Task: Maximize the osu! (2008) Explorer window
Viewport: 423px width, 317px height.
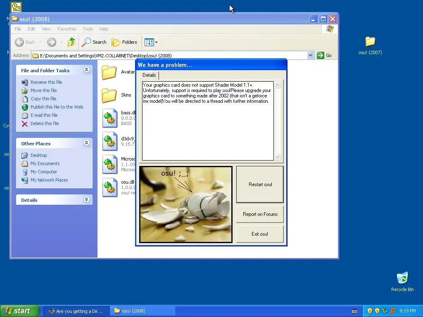Action: coord(323,19)
